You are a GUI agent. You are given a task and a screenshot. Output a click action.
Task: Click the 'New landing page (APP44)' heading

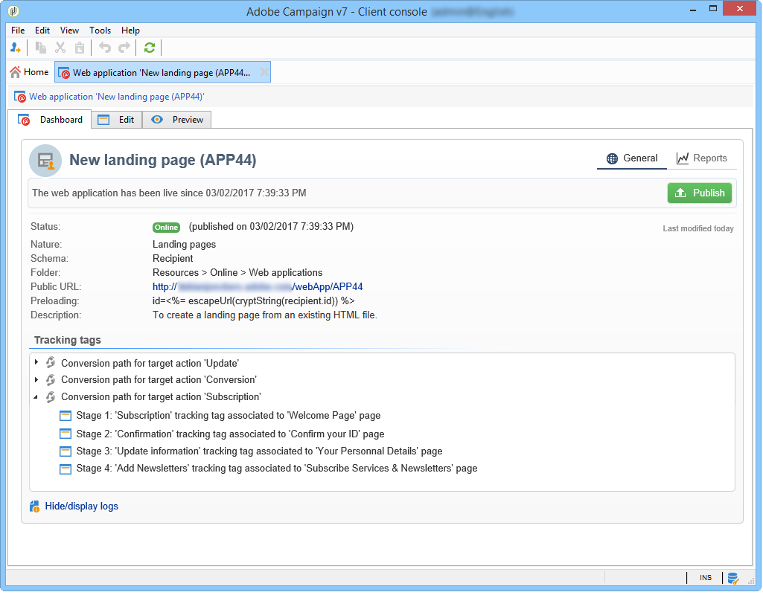pos(163,160)
